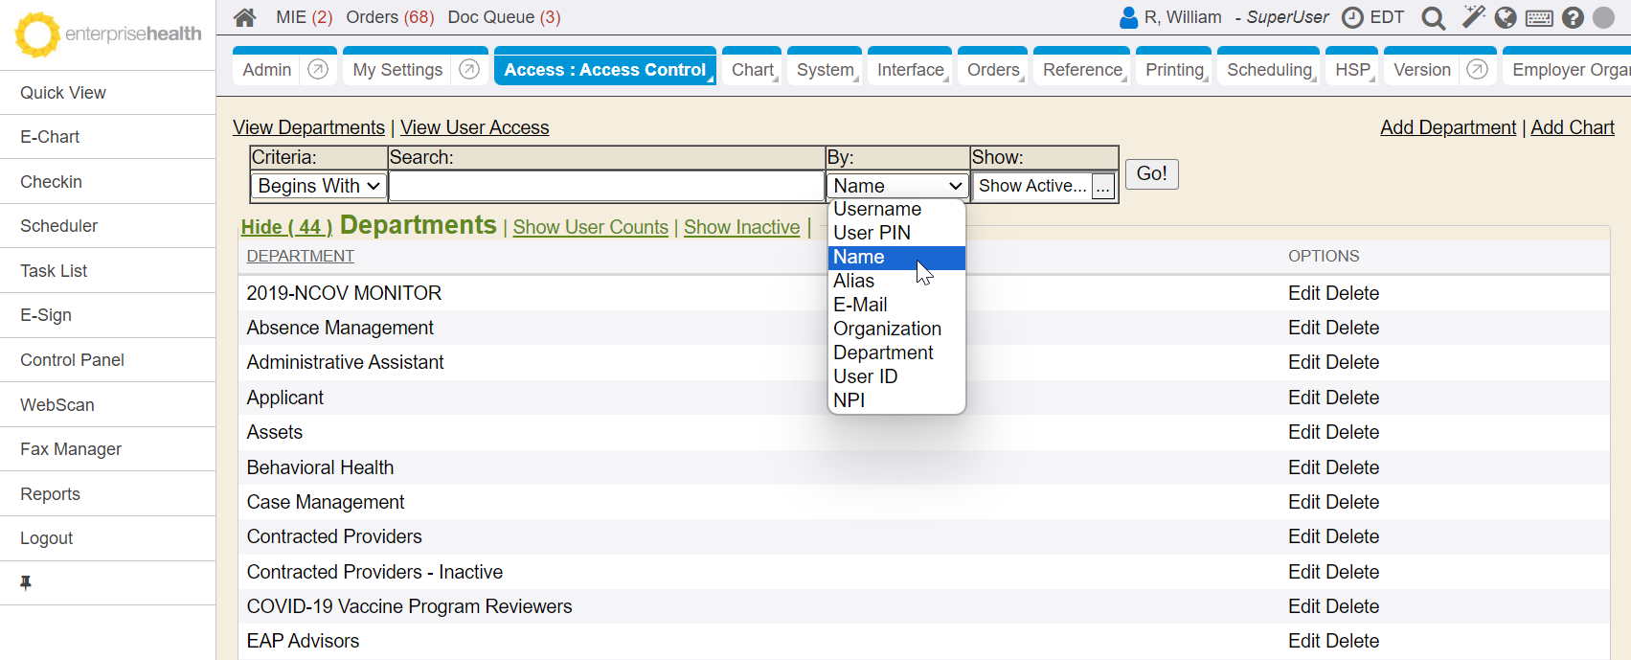The height and width of the screenshot is (660, 1631).
Task: Open the keyboard shortcuts icon
Action: click(x=1539, y=18)
